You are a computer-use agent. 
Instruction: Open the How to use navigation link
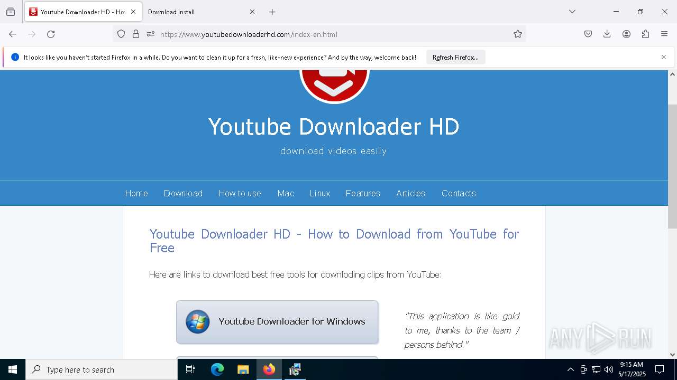coord(240,193)
